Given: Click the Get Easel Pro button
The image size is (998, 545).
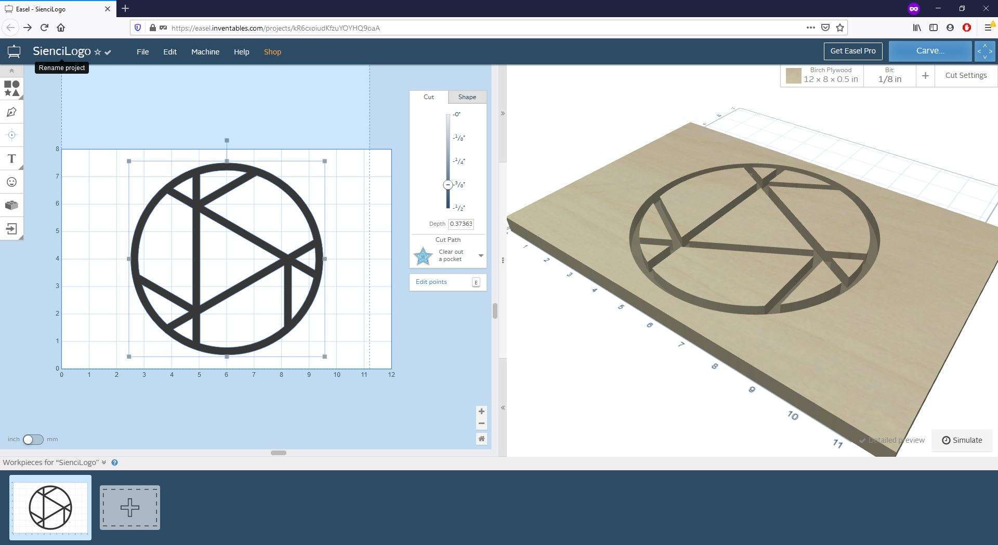Looking at the screenshot, I should (x=853, y=51).
